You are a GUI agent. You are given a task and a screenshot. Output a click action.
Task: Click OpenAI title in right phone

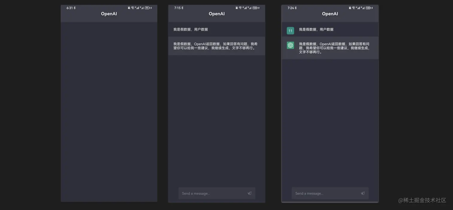[330, 14]
